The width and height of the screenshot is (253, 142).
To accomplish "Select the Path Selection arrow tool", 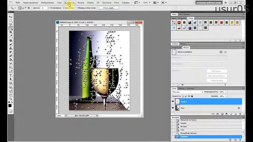I will pyautogui.click(x=11, y=79).
